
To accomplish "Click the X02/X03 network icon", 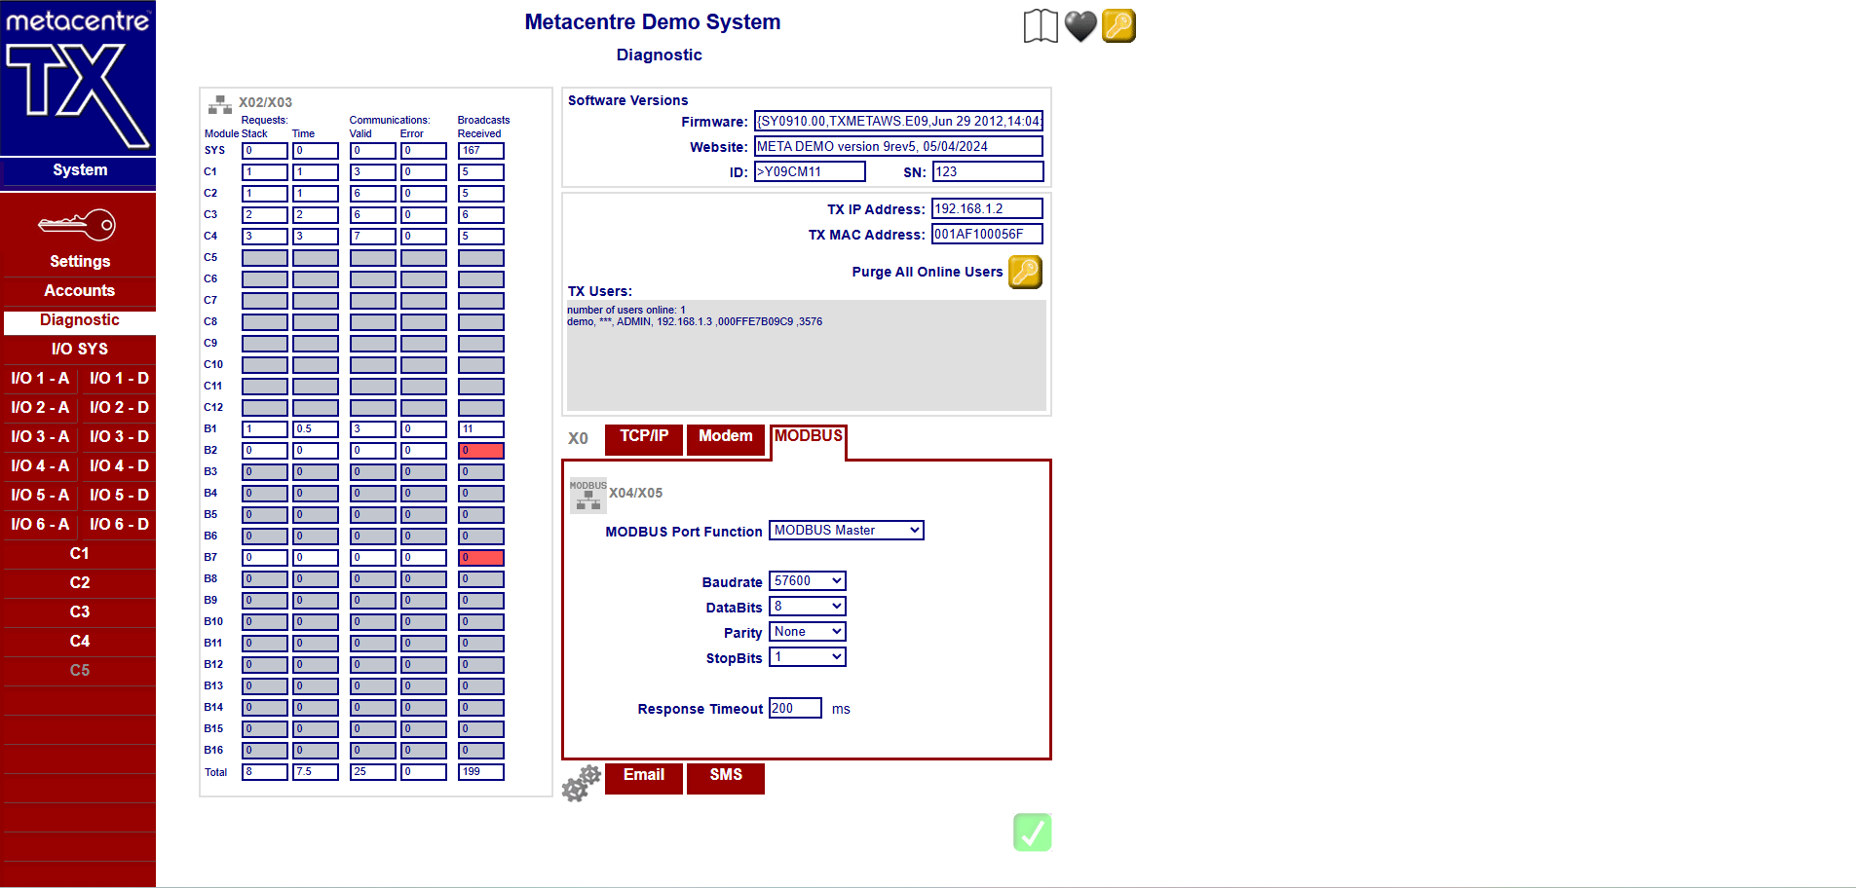I will point(220,103).
